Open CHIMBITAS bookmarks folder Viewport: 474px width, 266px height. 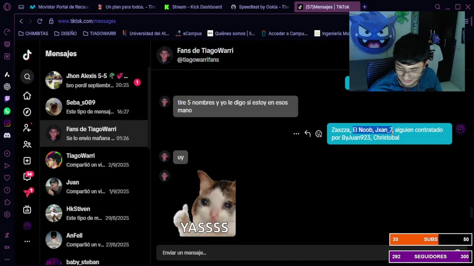click(33, 33)
